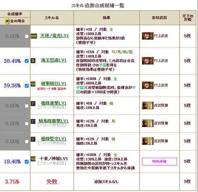
Task: Click 5枚 in the 十束ノ神域LV1 row
Action: tap(187, 161)
